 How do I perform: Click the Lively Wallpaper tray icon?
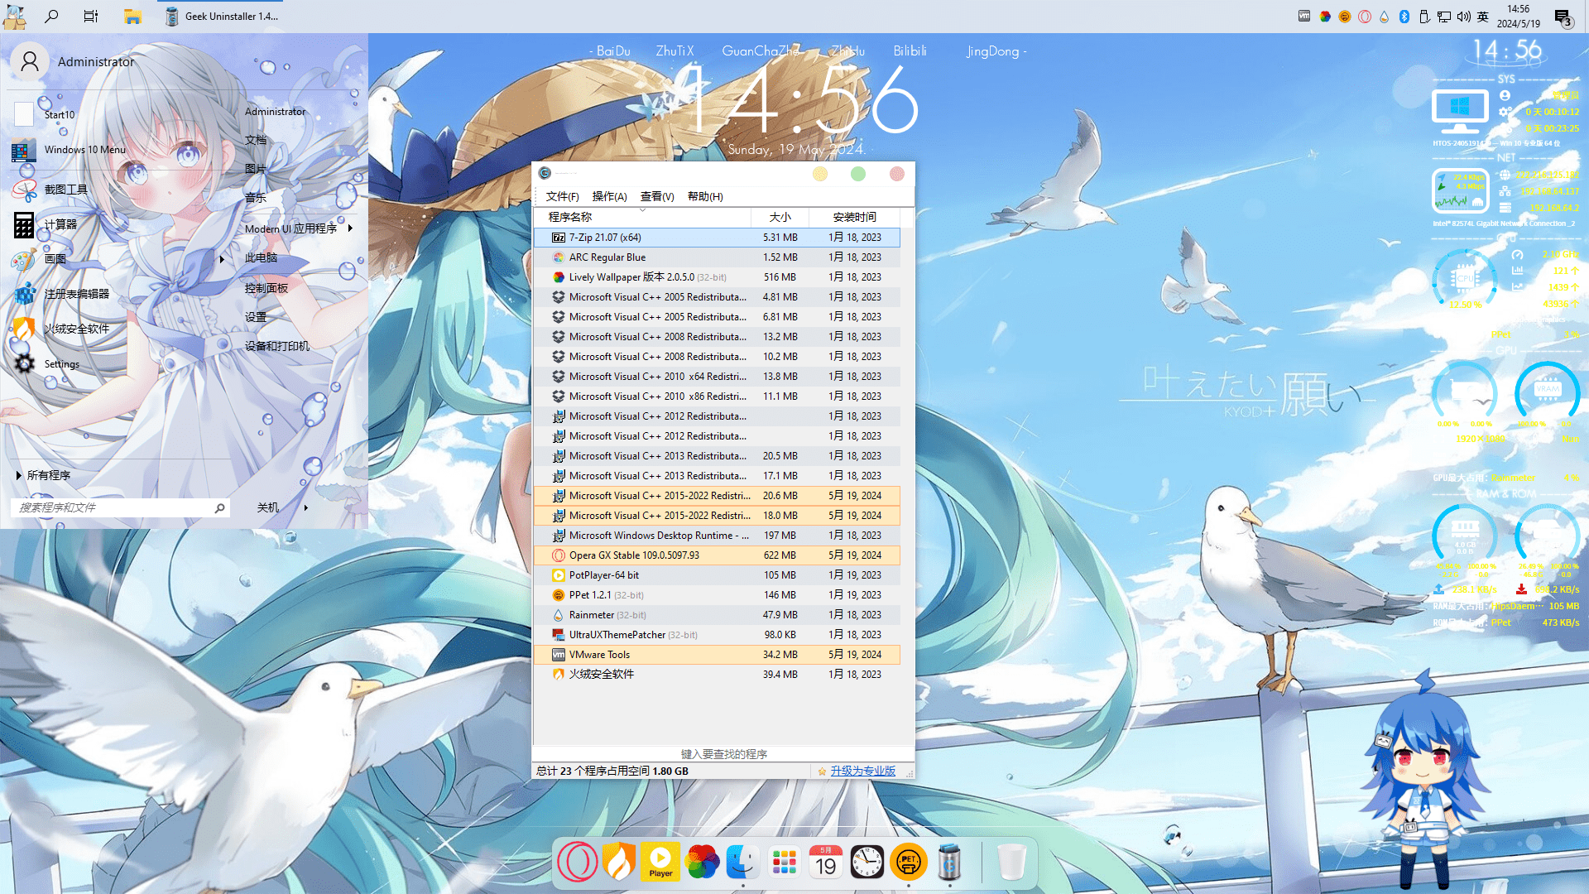pyautogui.click(x=1325, y=16)
